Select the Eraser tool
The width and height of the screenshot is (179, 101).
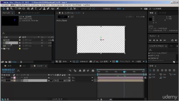point(48,9)
